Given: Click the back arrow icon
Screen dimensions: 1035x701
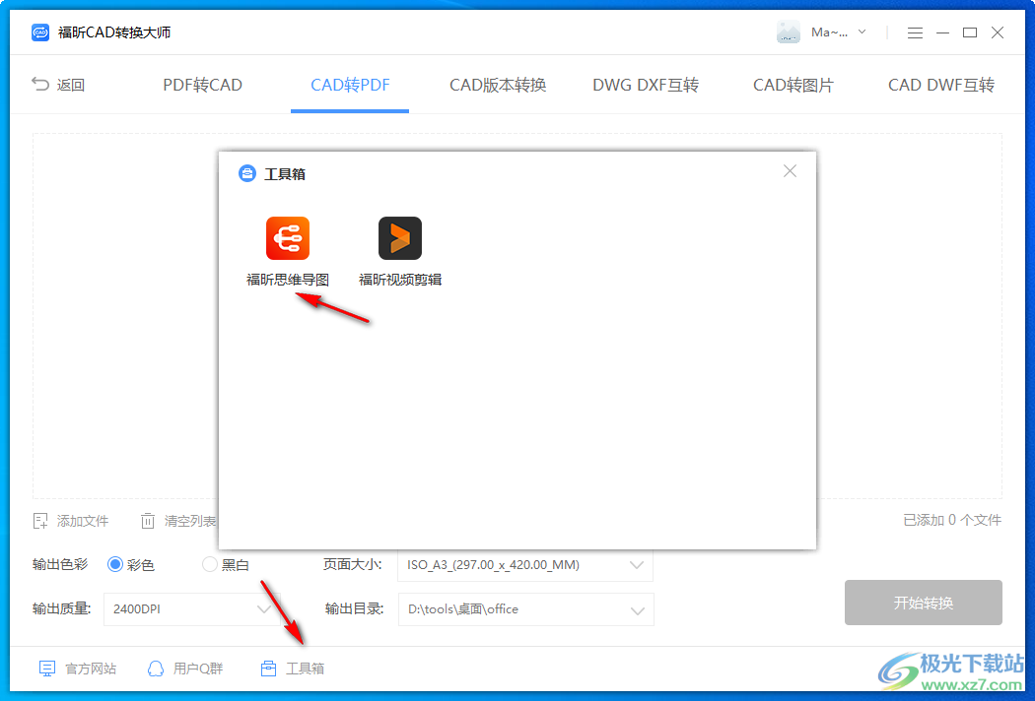Looking at the screenshot, I should click(40, 85).
